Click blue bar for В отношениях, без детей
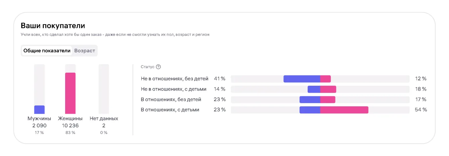The image size is (449, 156). 310,100
